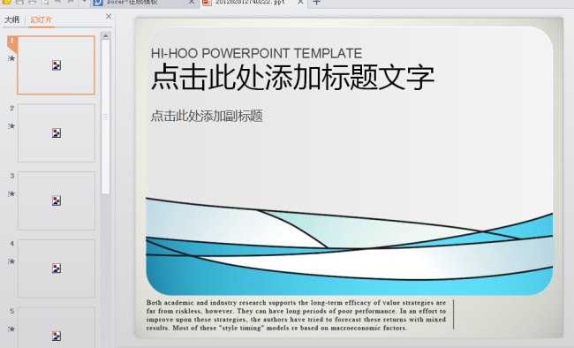Click the animation star beside slide 1
Image resolution: width=574 pixels, height=348 pixels.
(11, 58)
